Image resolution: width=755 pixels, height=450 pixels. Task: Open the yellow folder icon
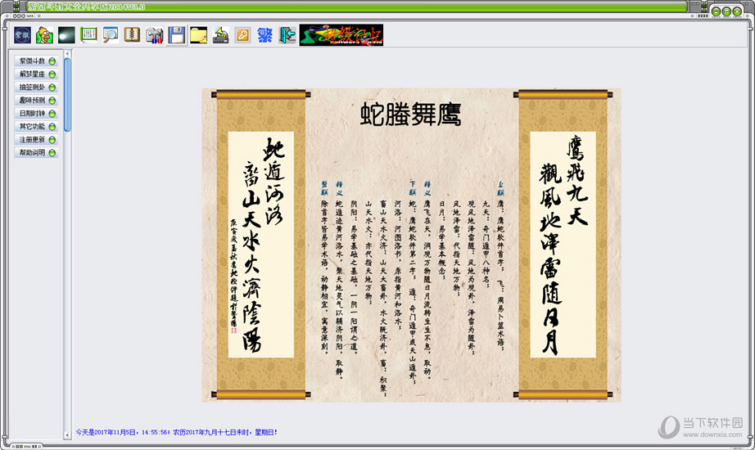[198, 35]
